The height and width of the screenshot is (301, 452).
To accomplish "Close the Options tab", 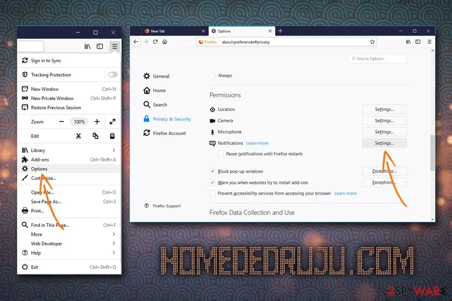I will point(270,31).
